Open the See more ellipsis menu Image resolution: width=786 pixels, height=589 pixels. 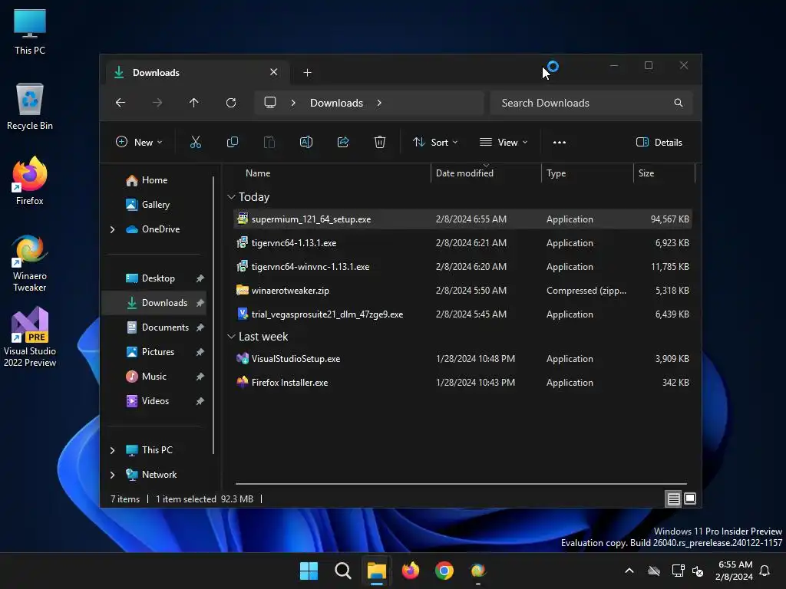point(560,142)
